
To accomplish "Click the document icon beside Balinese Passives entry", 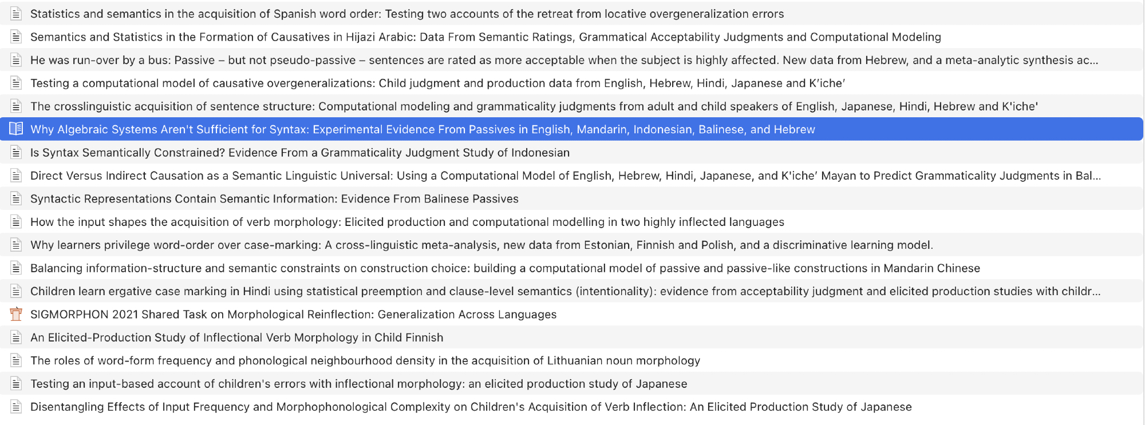I will point(16,199).
